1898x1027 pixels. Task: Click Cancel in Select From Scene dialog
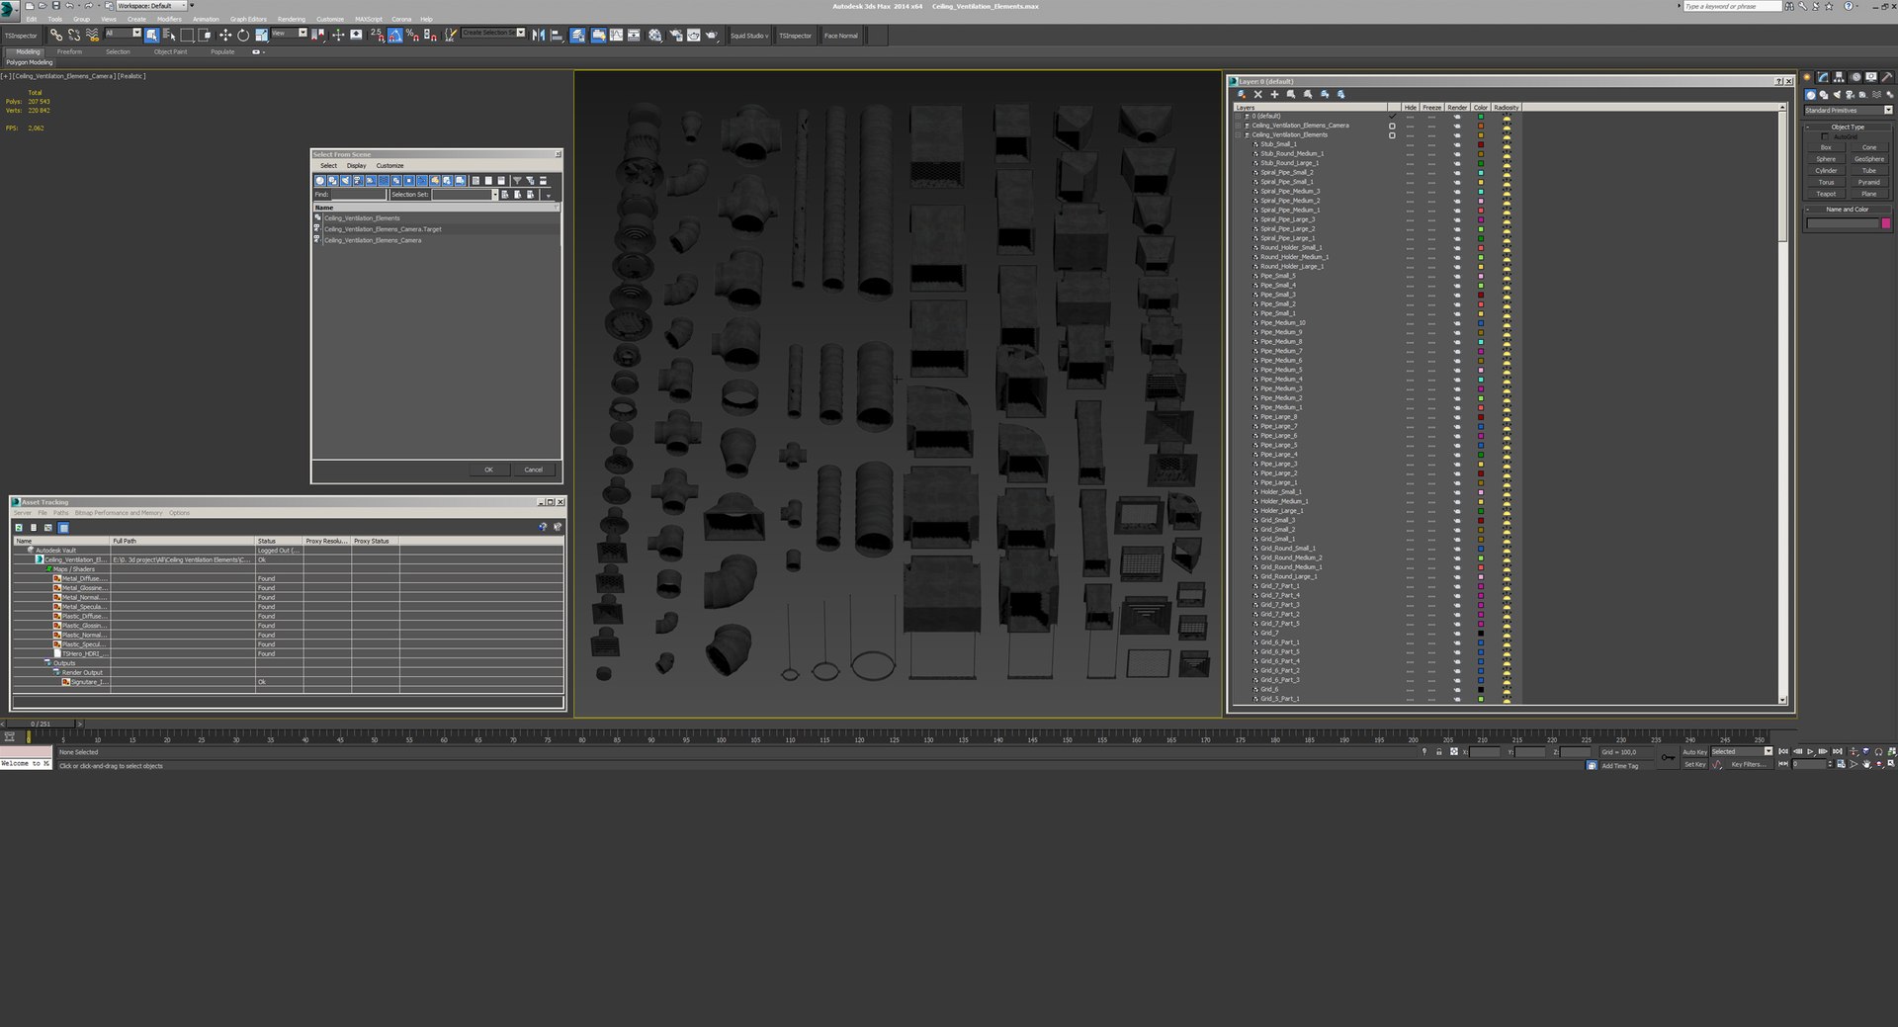coord(533,470)
